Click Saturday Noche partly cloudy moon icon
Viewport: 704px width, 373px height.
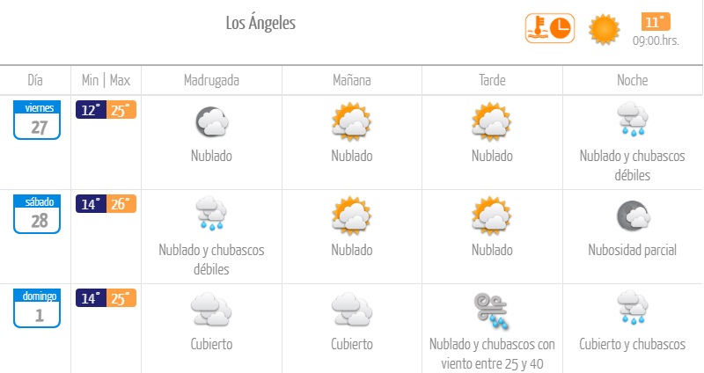633,216
